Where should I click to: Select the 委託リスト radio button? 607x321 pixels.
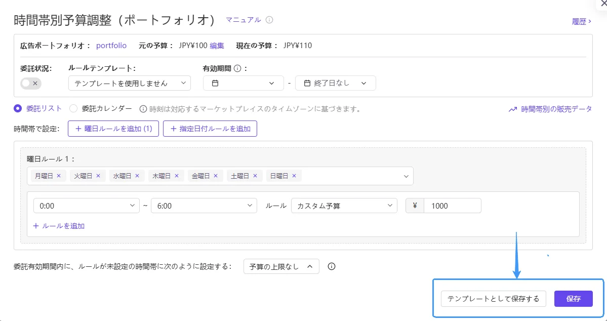click(17, 109)
